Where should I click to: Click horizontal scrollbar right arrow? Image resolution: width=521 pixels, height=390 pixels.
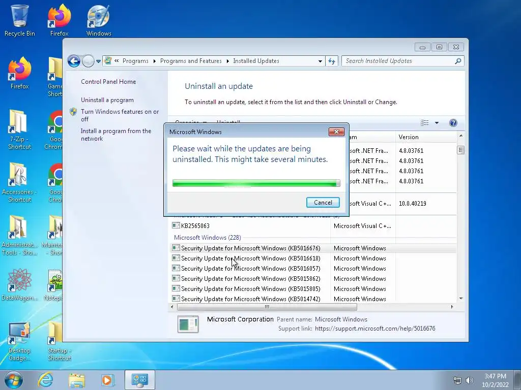pos(452,307)
